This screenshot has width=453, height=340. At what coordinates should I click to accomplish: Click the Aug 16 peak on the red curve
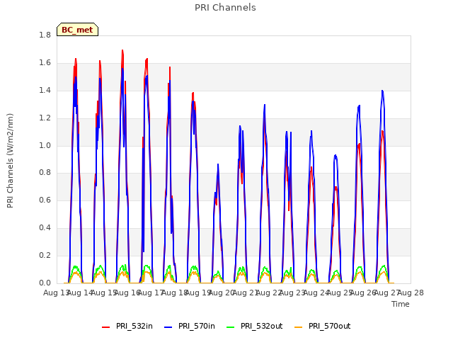(x=122, y=50)
